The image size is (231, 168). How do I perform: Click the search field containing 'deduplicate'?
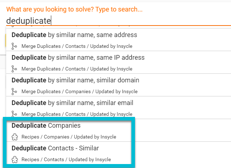[118, 21]
